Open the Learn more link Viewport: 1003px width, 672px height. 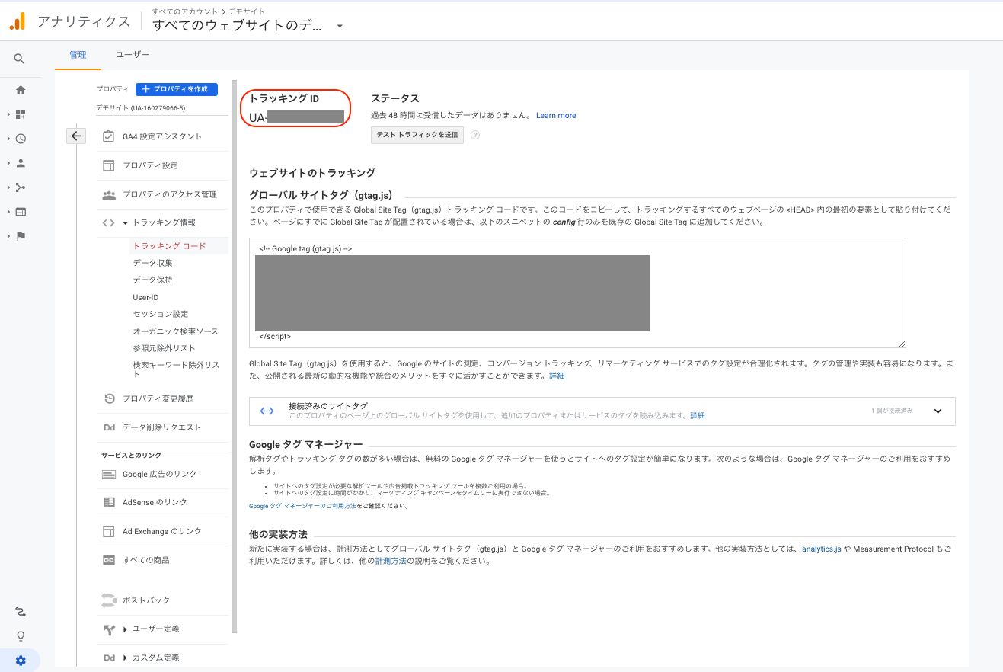click(x=556, y=116)
